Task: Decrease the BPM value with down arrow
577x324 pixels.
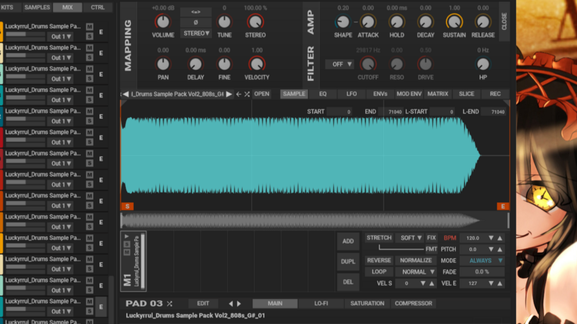Action: pos(491,238)
